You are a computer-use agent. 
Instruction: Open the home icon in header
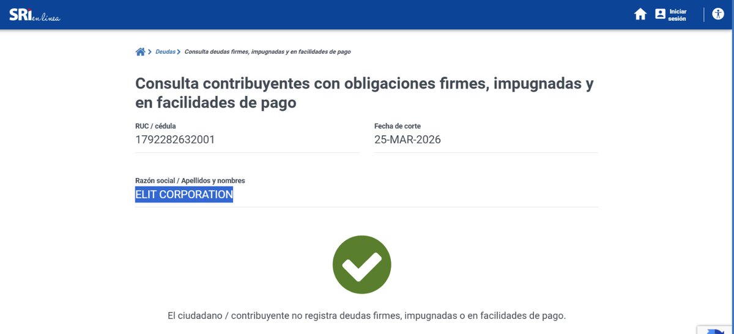click(x=640, y=14)
